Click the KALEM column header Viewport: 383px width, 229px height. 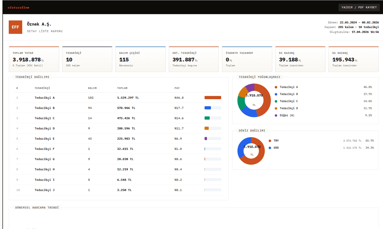(x=92, y=88)
